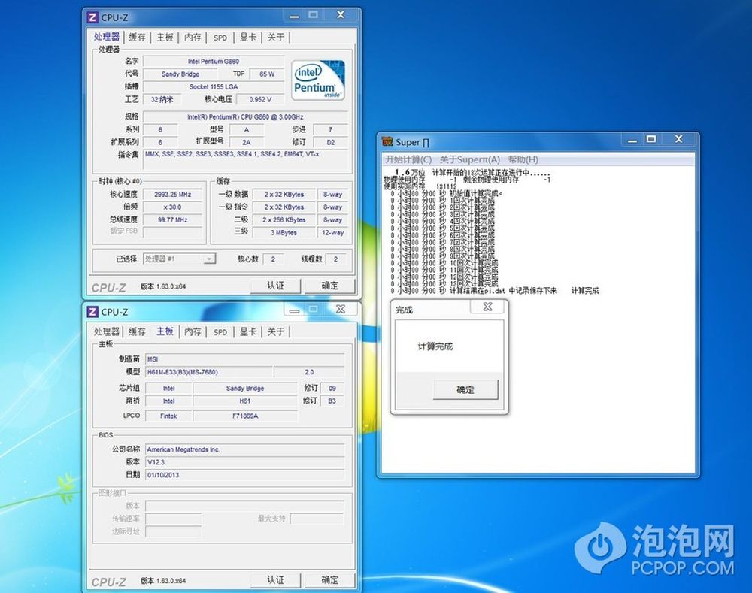The height and width of the screenshot is (593, 752).
Task: Close the Super Pi window
Action: [678, 139]
